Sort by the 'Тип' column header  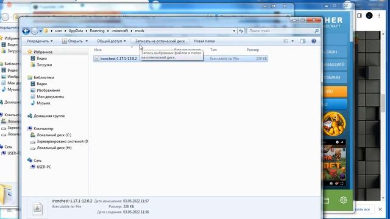pyautogui.click(x=213, y=50)
